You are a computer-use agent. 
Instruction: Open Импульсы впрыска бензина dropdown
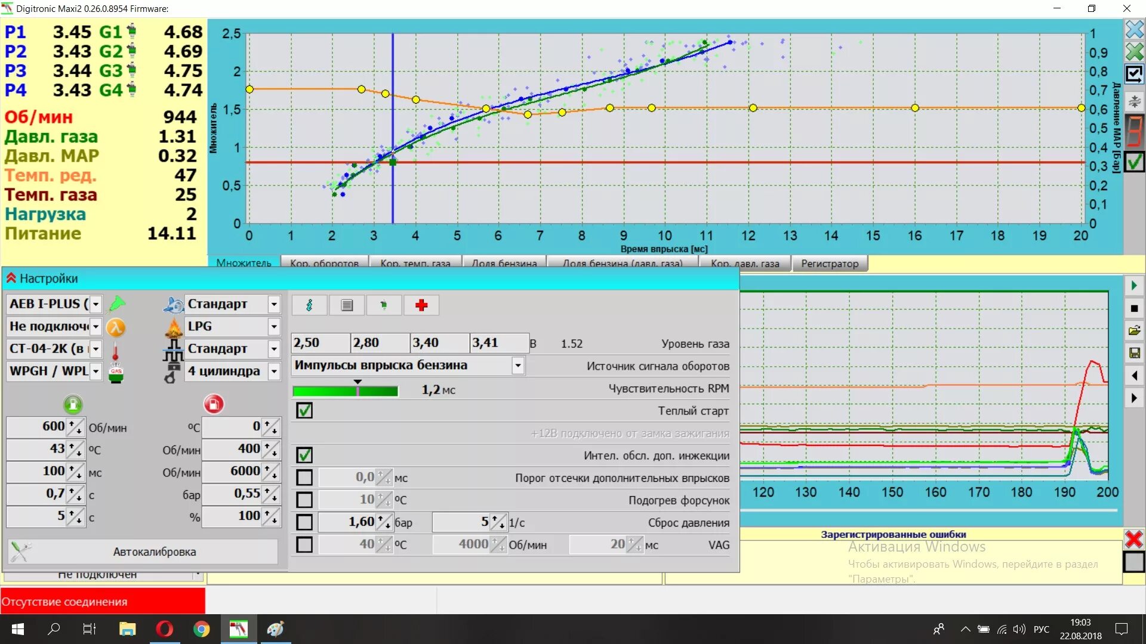(x=517, y=366)
